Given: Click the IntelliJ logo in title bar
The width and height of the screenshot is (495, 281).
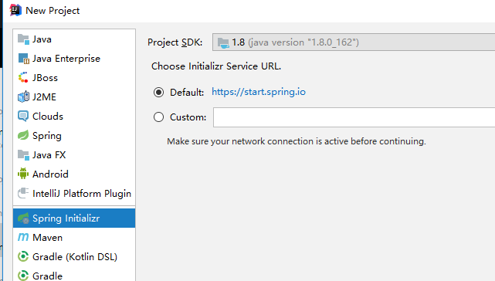Looking at the screenshot, I should click(15, 10).
